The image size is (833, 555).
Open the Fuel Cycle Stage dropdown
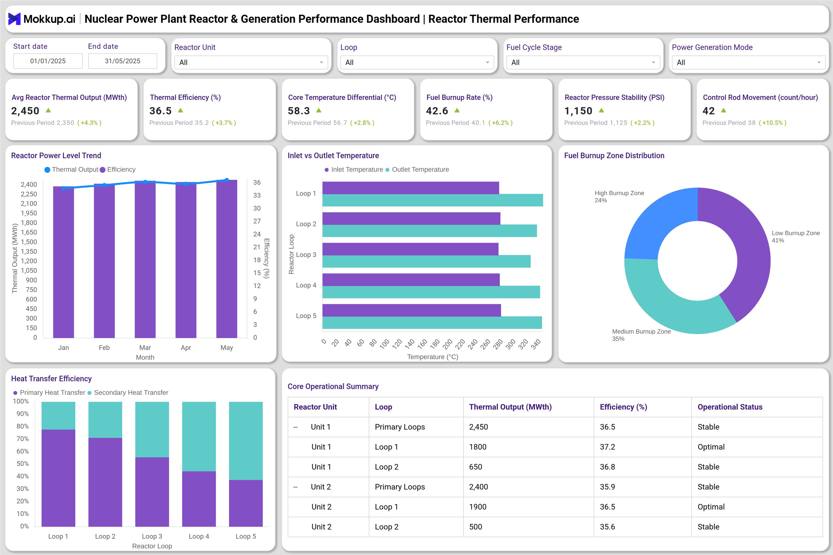click(583, 62)
